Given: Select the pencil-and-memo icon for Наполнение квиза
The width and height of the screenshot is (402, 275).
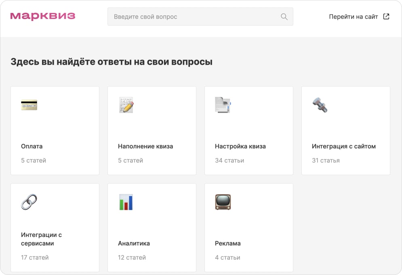Looking at the screenshot, I should coord(126,105).
